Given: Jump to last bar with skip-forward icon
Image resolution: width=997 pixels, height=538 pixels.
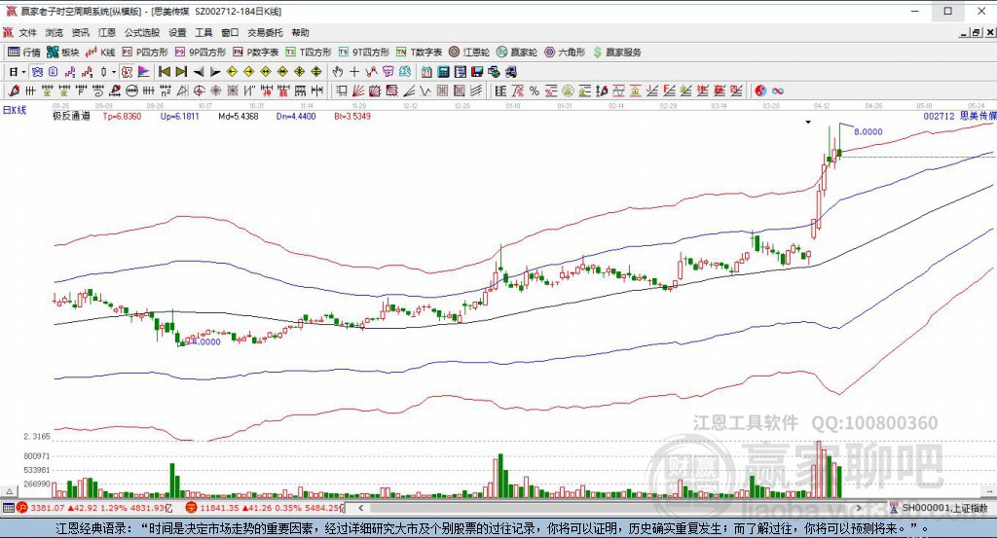Looking at the screenshot, I should 181,72.
